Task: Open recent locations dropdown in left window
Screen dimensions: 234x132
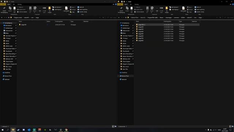Action: 7,18
